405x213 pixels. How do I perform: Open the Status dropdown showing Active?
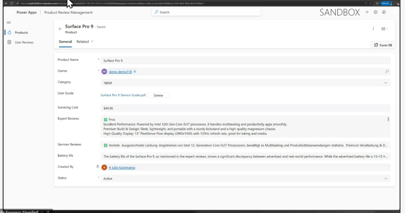coord(245,179)
